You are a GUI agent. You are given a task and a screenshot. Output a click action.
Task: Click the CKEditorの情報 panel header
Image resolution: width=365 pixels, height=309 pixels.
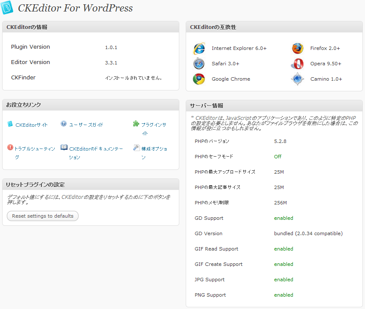[91, 27]
